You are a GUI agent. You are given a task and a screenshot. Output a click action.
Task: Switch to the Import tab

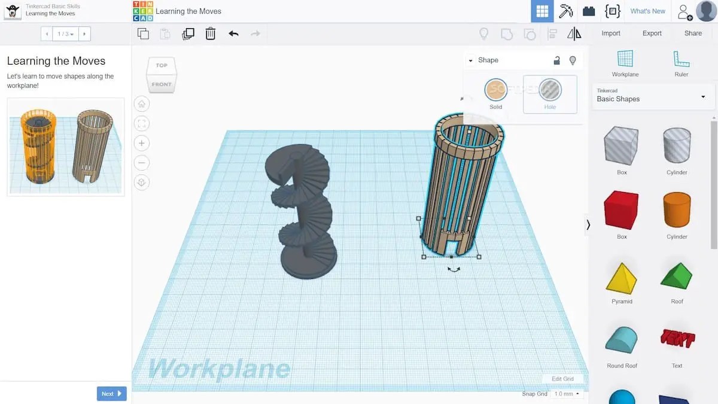point(610,33)
